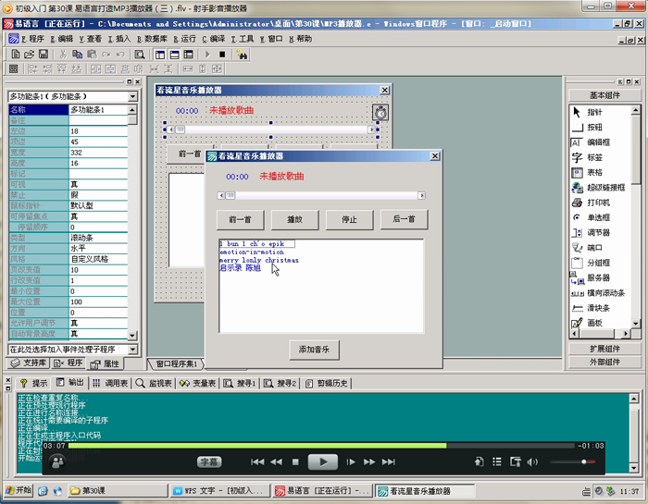This screenshot has width=648, height=504.
Task: Select song 'merry lonly christmas' in list
Action: click(259, 260)
